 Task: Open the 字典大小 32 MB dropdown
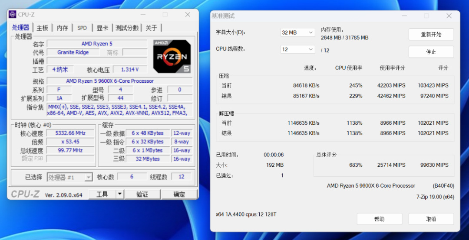[x=297, y=32]
